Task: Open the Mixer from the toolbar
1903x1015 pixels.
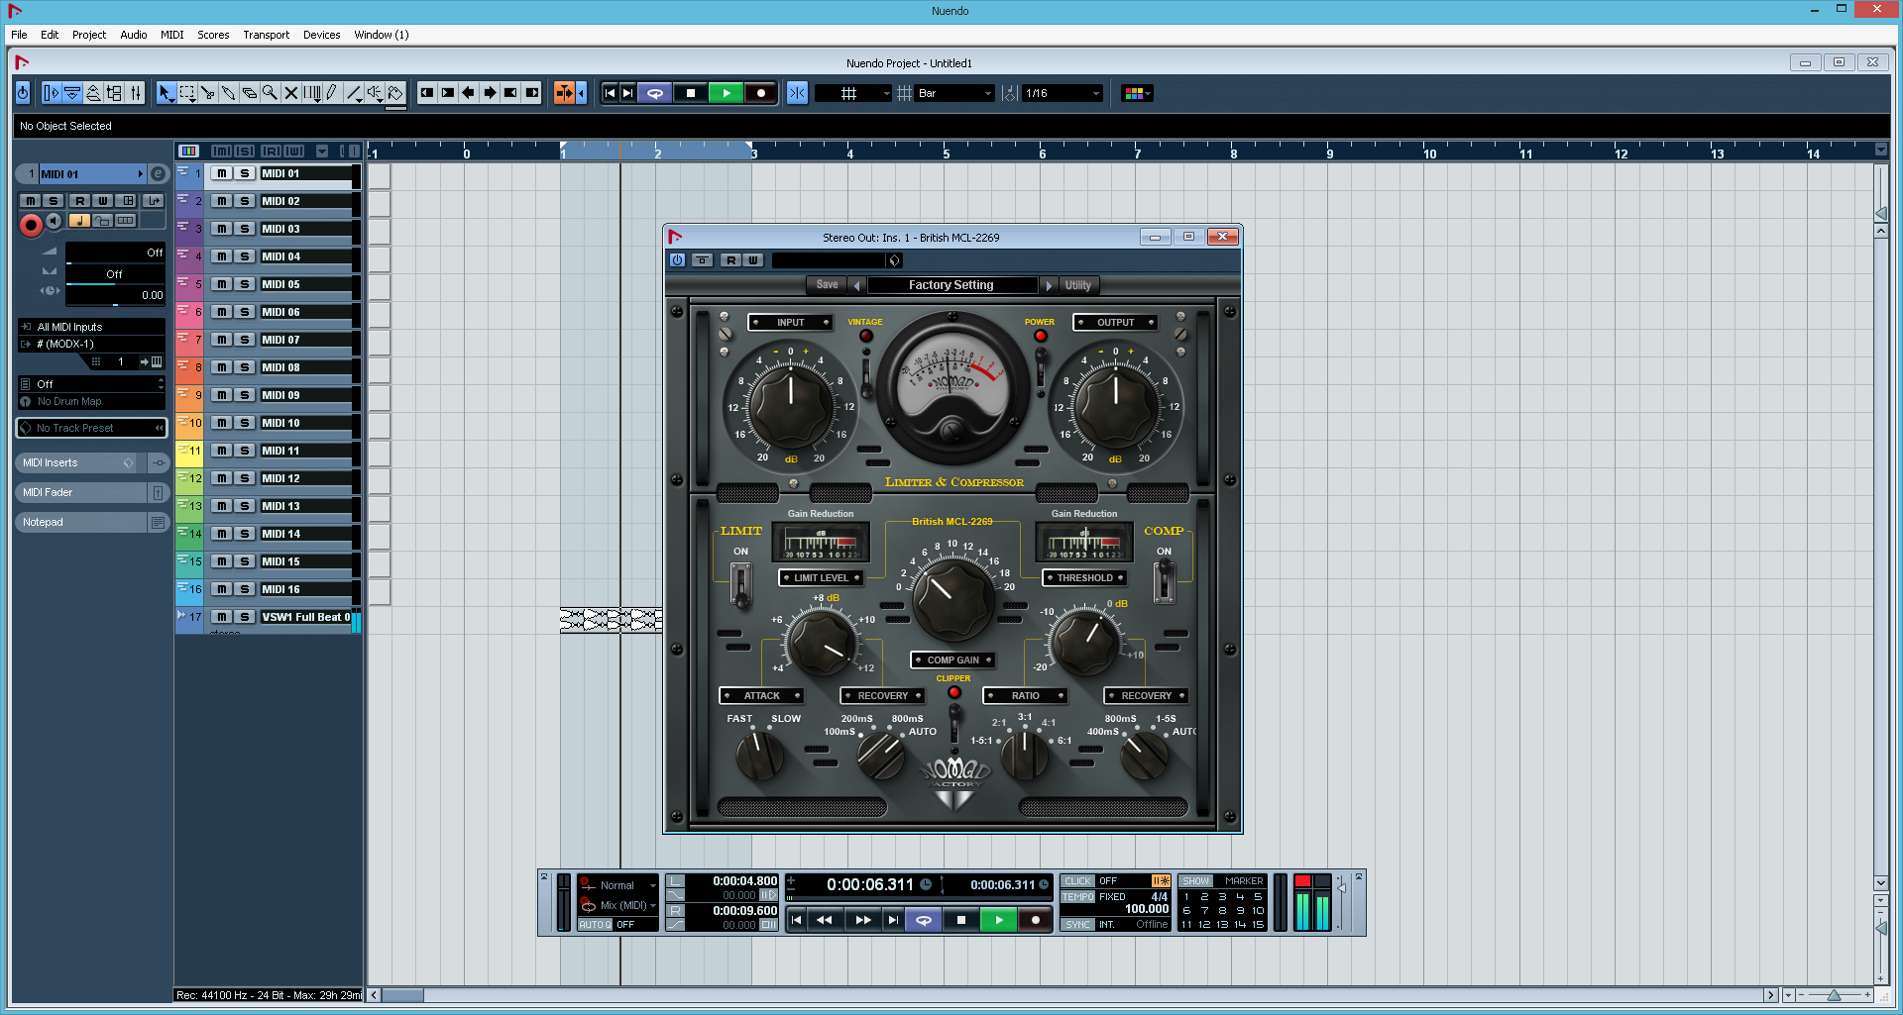Action: point(136,93)
